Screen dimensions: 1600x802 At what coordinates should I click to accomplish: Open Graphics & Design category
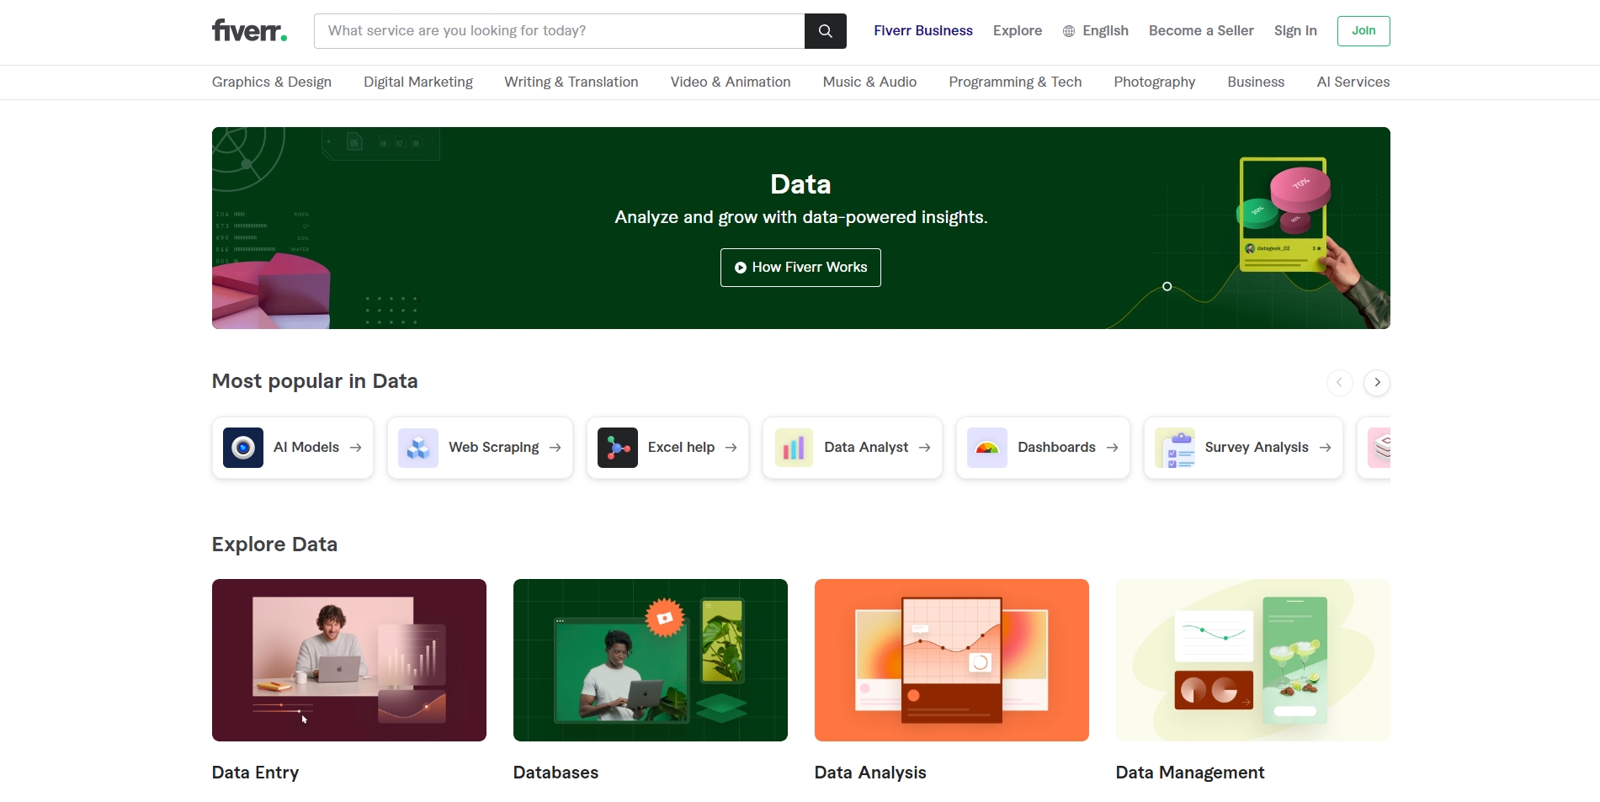click(272, 82)
